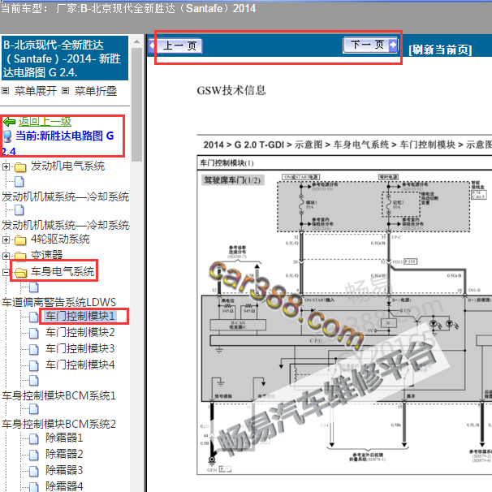Click document icon beside 除霜器2
The width and height of the screenshot is (492, 492).
34,455
